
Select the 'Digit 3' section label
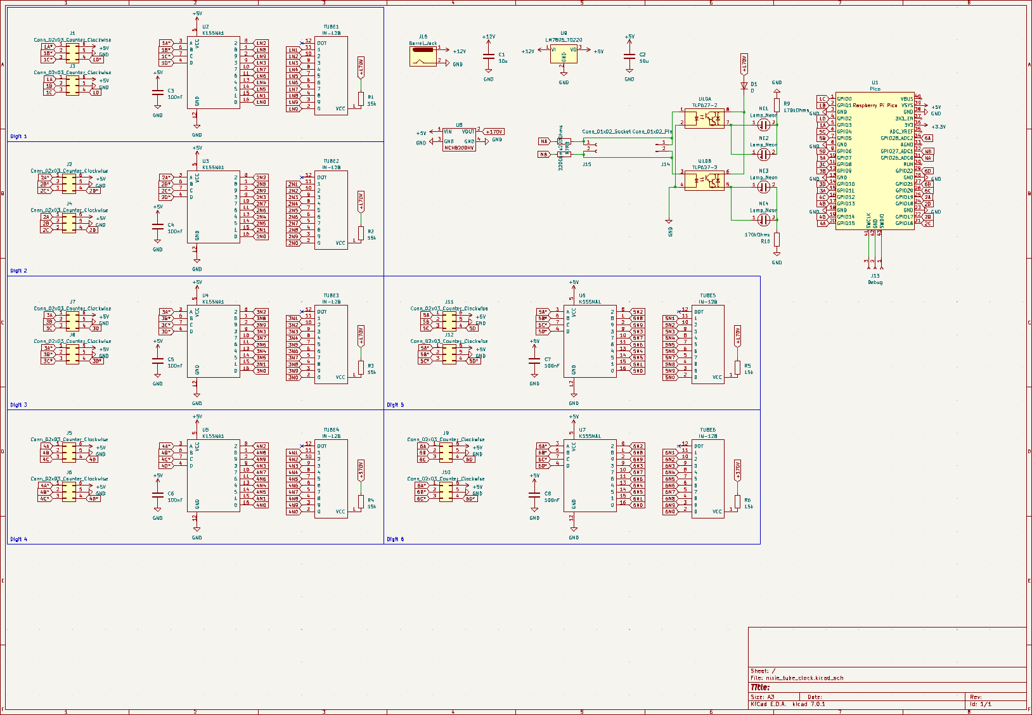[x=18, y=404]
